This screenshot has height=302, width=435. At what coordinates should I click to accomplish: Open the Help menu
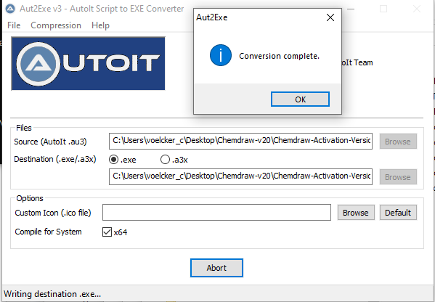tap(100, 25)
